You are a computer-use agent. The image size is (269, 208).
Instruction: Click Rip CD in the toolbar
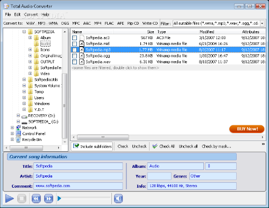(133, 24)
